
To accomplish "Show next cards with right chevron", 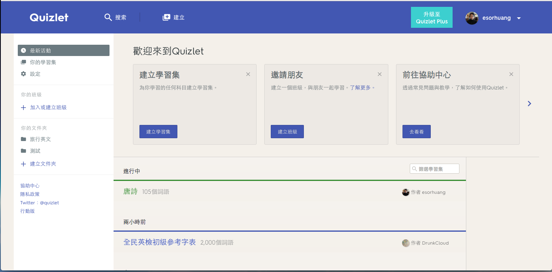I will [529, 104].
